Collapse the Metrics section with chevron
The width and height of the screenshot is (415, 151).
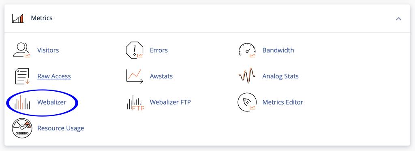tap(398, 19)
